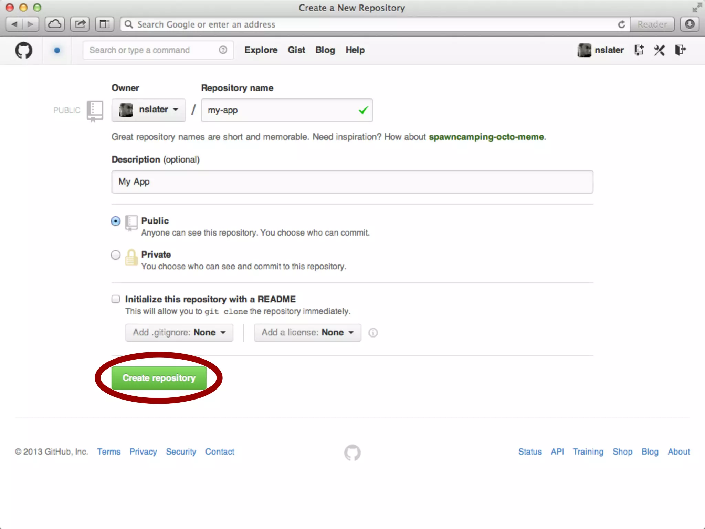Click into the Description text field
Screen dimensions: 705x529
click(352, 182)
